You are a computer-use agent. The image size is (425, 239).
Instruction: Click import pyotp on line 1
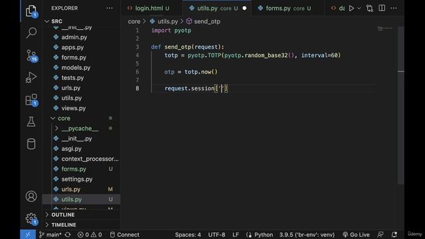(171, 31)
